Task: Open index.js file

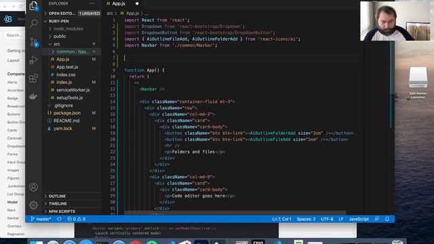Action: (73, 82)
